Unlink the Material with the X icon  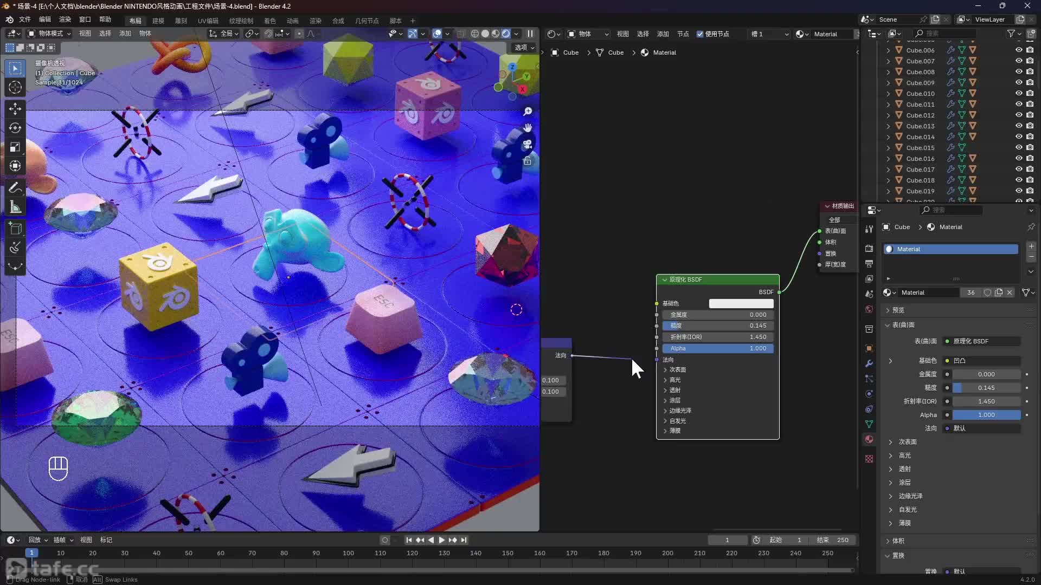pyautogui.click(x=1010, y=292)
